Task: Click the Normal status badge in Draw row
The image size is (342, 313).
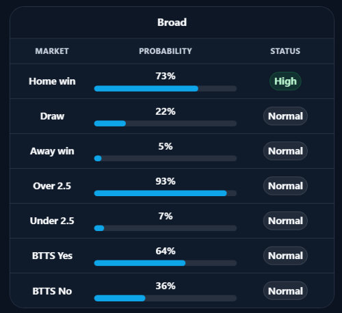Action: coord(285,116)
